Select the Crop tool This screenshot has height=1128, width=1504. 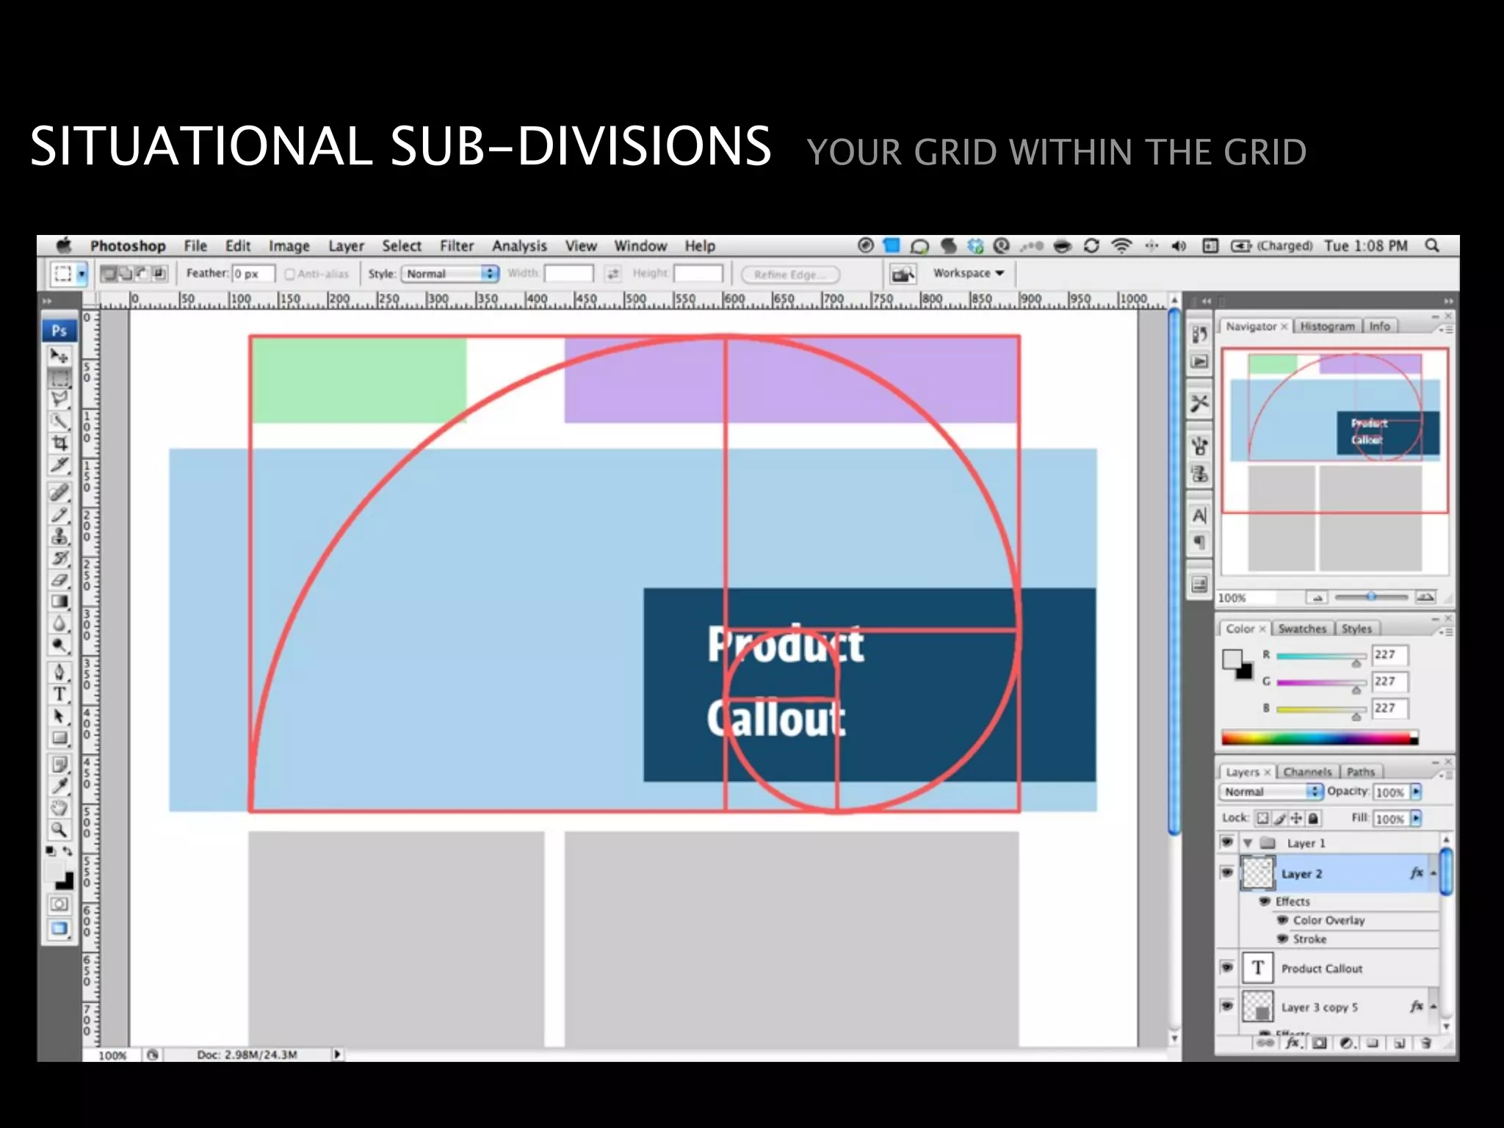59,443
